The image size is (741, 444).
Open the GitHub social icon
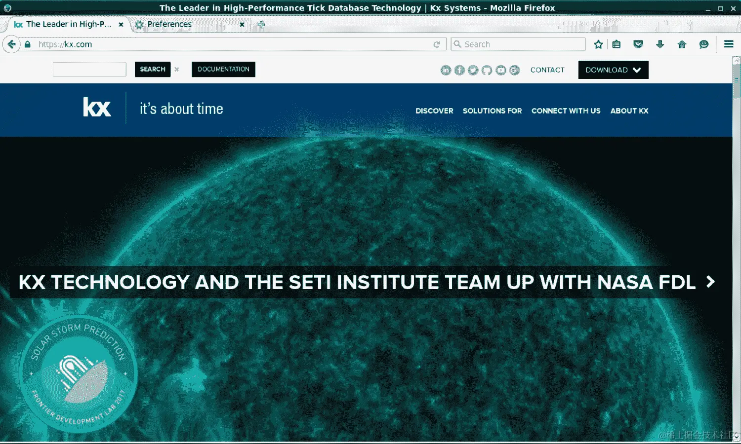pos(487,70)
